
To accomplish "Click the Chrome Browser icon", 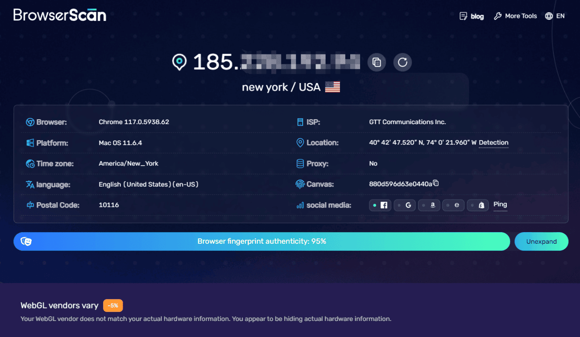I will 30,122.
